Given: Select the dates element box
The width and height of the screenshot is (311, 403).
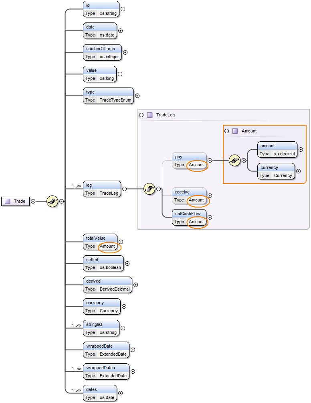Looking at the screenshot, I should click(x=100, y=393).
